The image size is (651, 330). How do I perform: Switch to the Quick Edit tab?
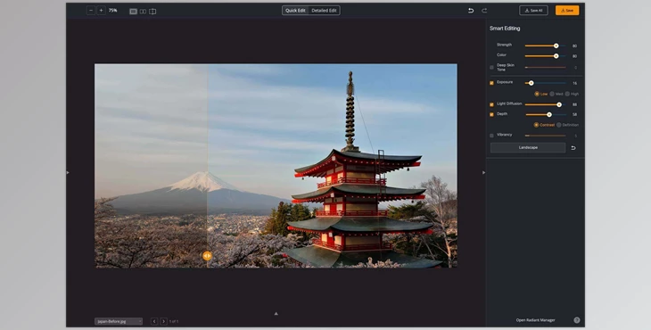pyautogui.click(x=295, y=11)
